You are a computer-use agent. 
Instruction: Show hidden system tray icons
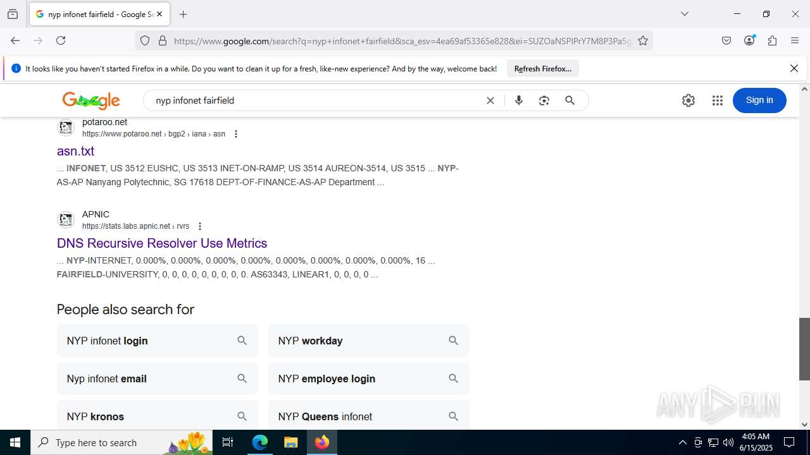[x=682, y=442]
